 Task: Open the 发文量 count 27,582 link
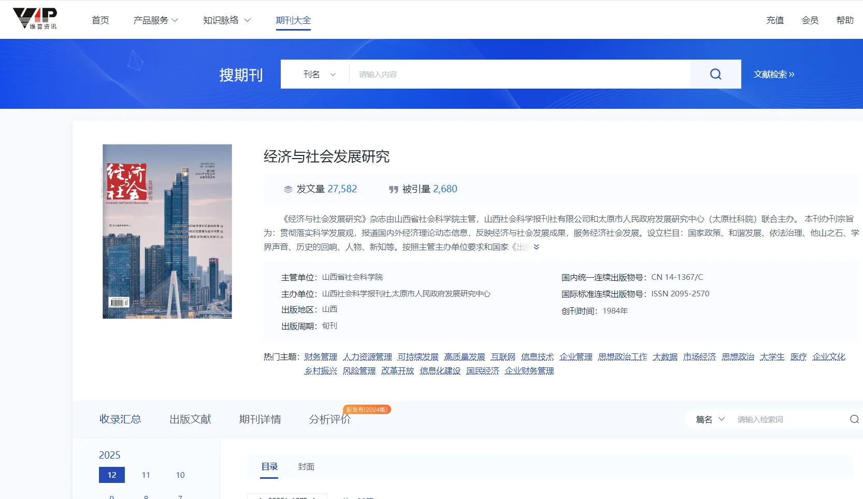point(342,189)
